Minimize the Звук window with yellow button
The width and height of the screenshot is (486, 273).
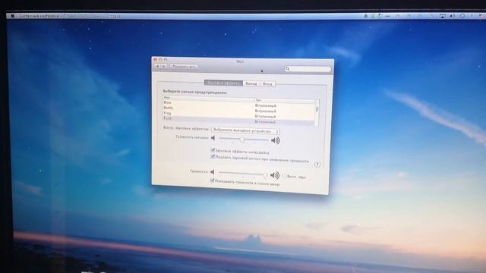160,59
